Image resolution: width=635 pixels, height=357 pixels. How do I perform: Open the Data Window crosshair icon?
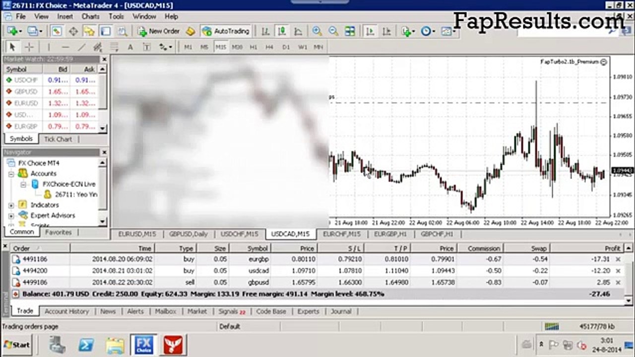(73, 31)
